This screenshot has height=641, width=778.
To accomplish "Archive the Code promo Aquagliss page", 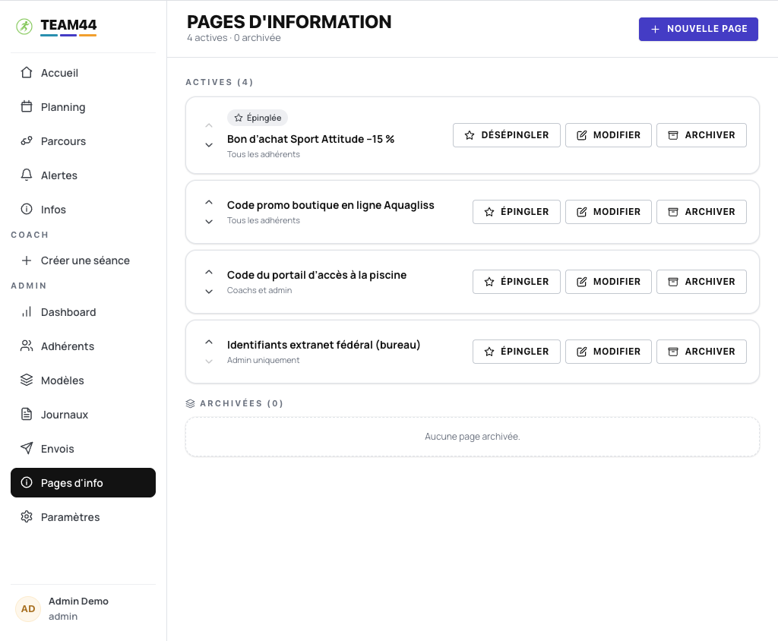I will pos(701,212).
